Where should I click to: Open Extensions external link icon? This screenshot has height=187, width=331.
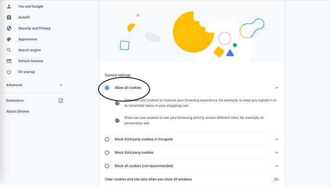click(x=61, y=100)
